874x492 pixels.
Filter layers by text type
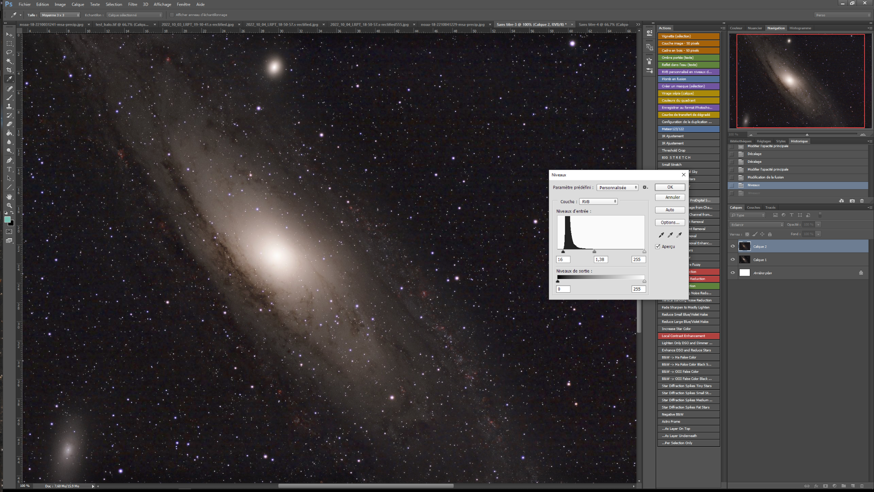(x=792, y=215)
